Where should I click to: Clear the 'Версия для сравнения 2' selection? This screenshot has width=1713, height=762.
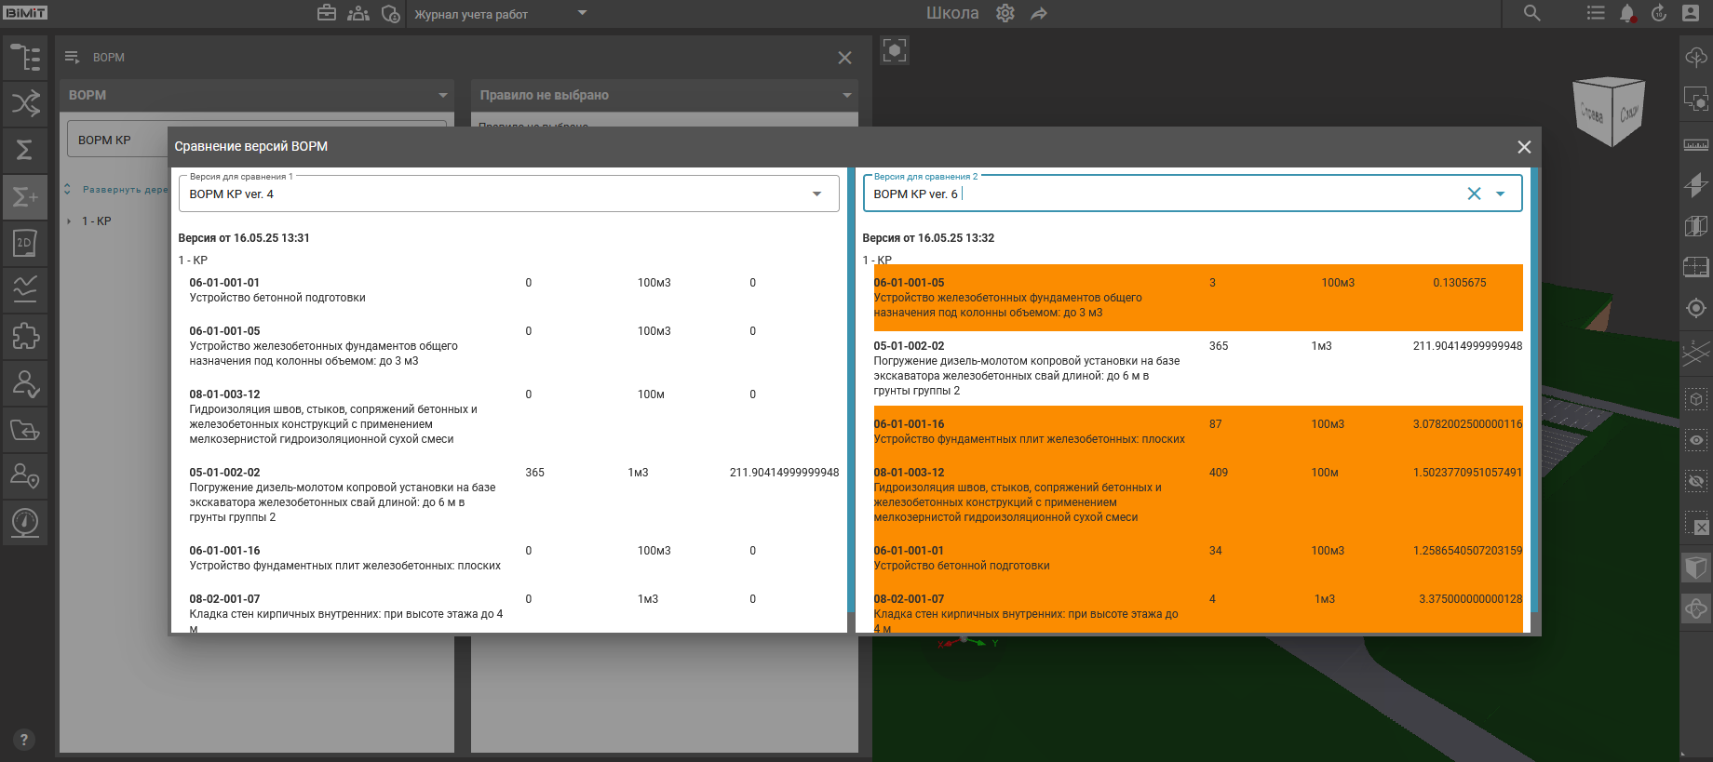pos(1474,194)
